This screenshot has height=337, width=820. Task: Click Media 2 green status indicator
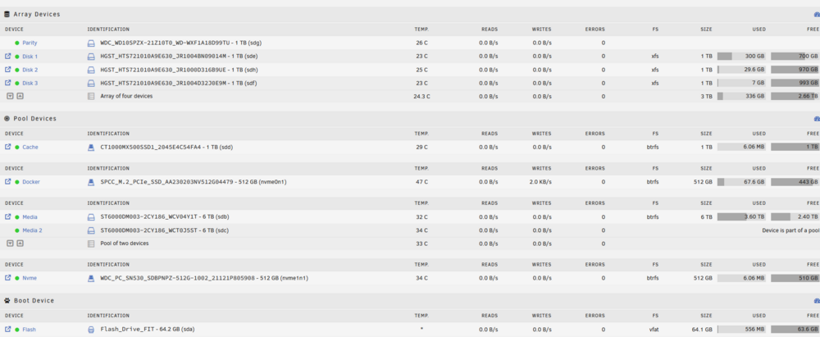pyautogui.click(x=17, y=230)
